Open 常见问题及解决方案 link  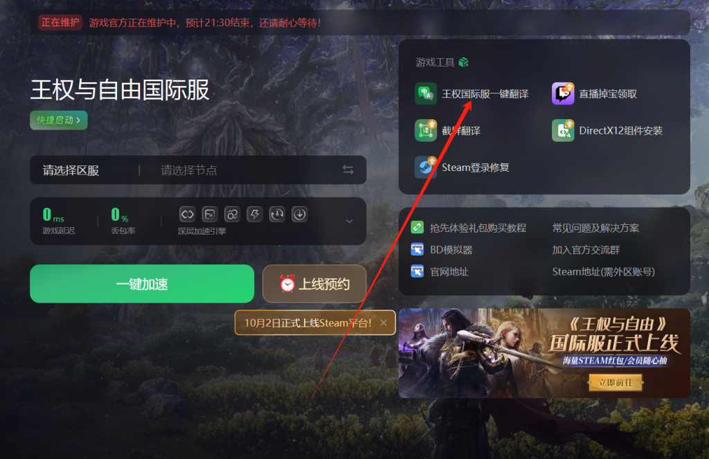(595, 228)
